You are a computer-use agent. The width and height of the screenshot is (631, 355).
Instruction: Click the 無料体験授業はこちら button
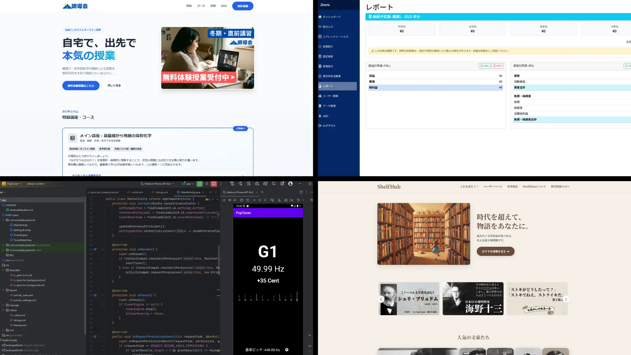81,85
